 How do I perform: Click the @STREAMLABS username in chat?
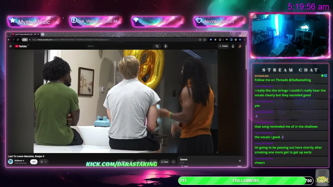click(x=261, y=76)
